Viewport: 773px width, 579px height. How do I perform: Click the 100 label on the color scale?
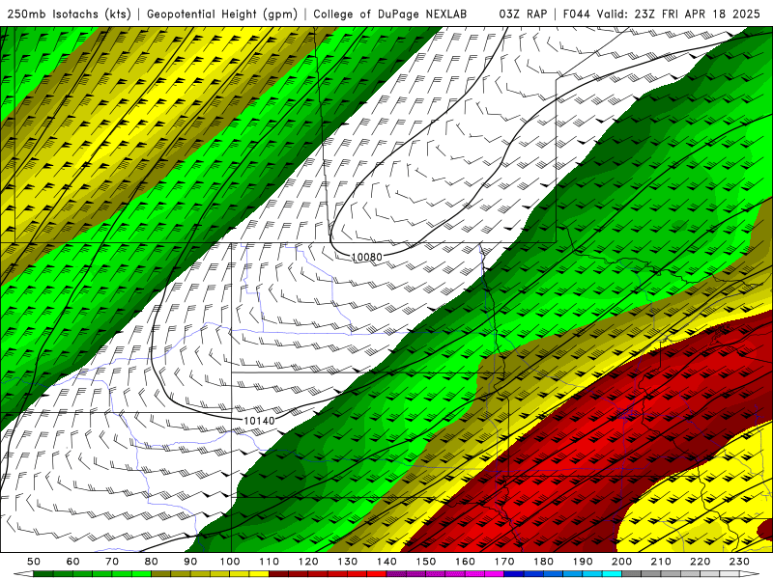point(230,562)
